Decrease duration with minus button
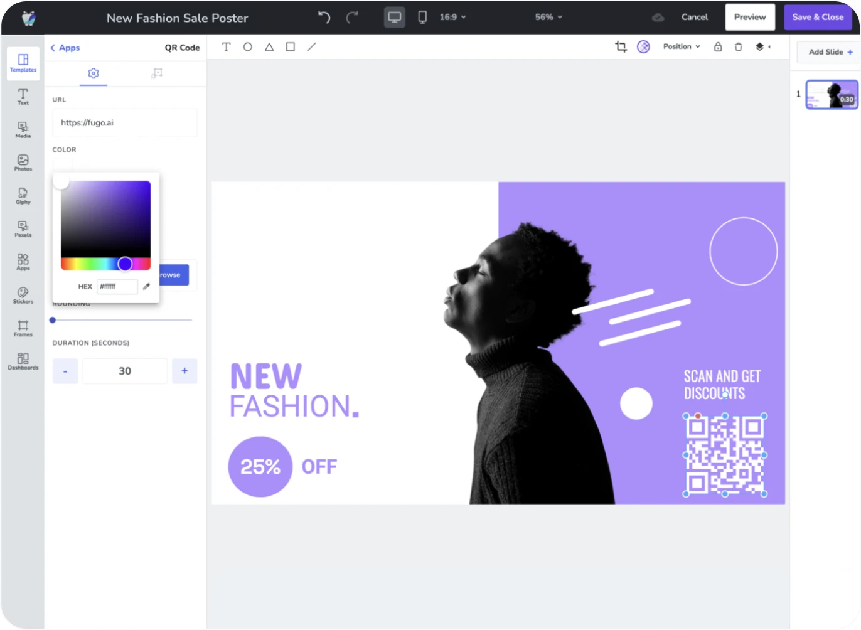 pos(65,371)
